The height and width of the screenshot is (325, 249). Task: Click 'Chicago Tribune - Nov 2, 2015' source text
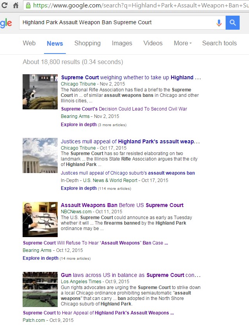coord(93,84)
